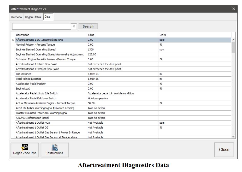Screen dimensions: 242x172
Task: Select Tractor-Mounted Trailer ABS Warning Signal
Action: (123, 113)
